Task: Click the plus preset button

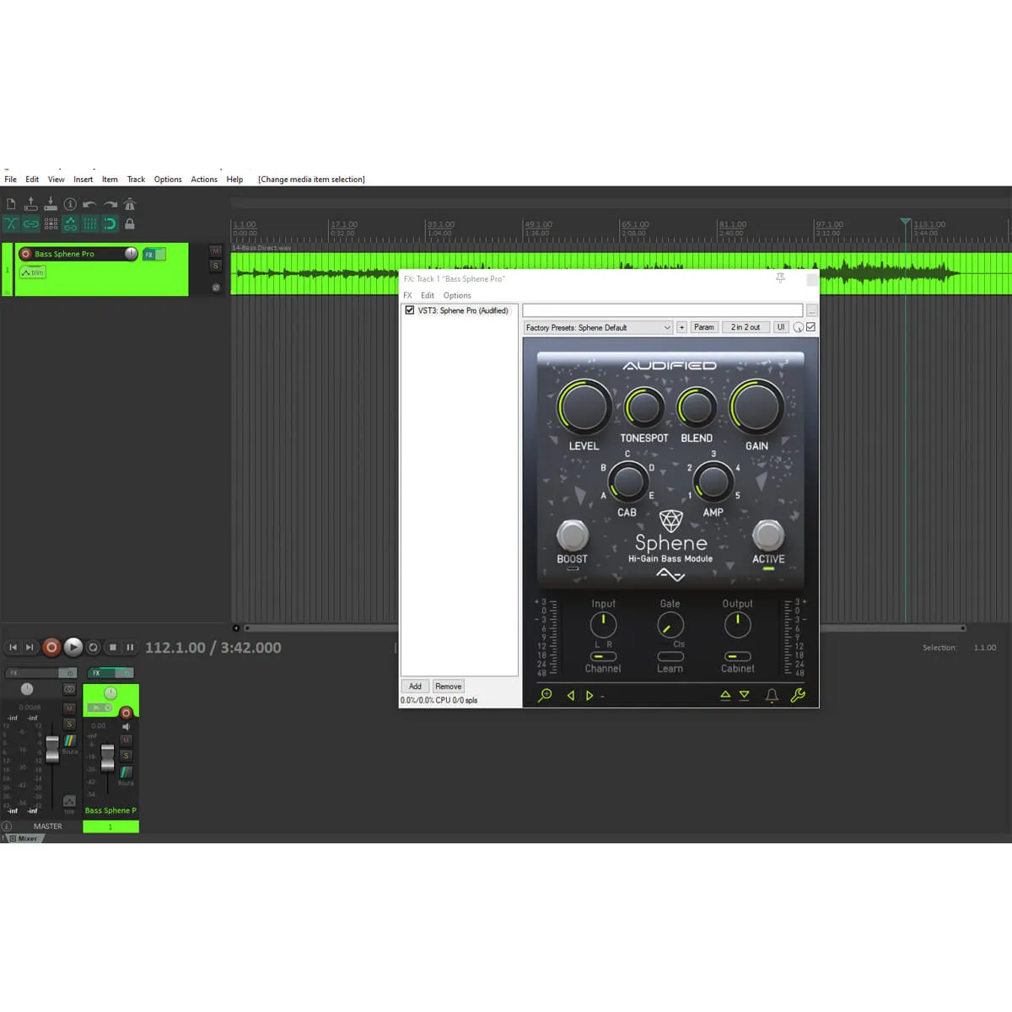Action: pyautogui.click(x=681, y=327)
